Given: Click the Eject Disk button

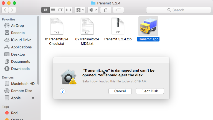Looking at the screenshot, I should tap(149, 91).
